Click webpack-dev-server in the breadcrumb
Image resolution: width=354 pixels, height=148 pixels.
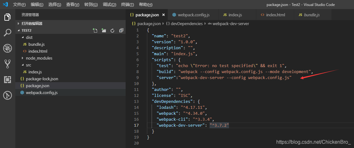point(231,24)
